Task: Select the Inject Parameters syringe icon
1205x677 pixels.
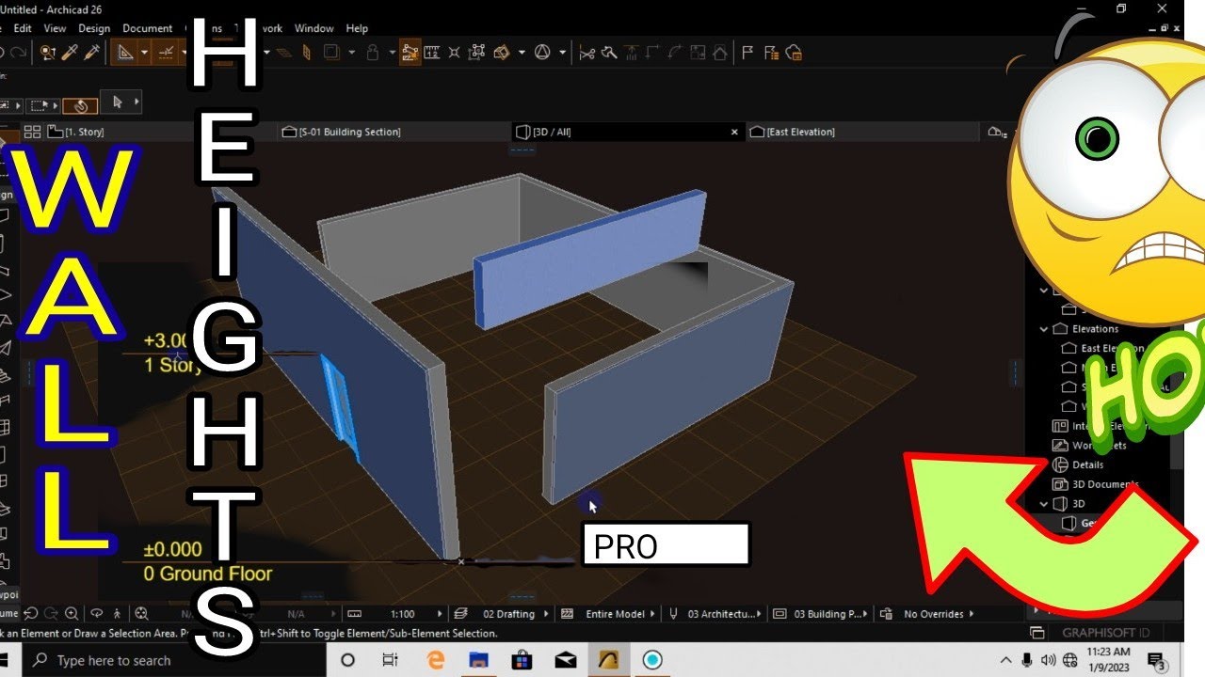Action: pos(91,53)
